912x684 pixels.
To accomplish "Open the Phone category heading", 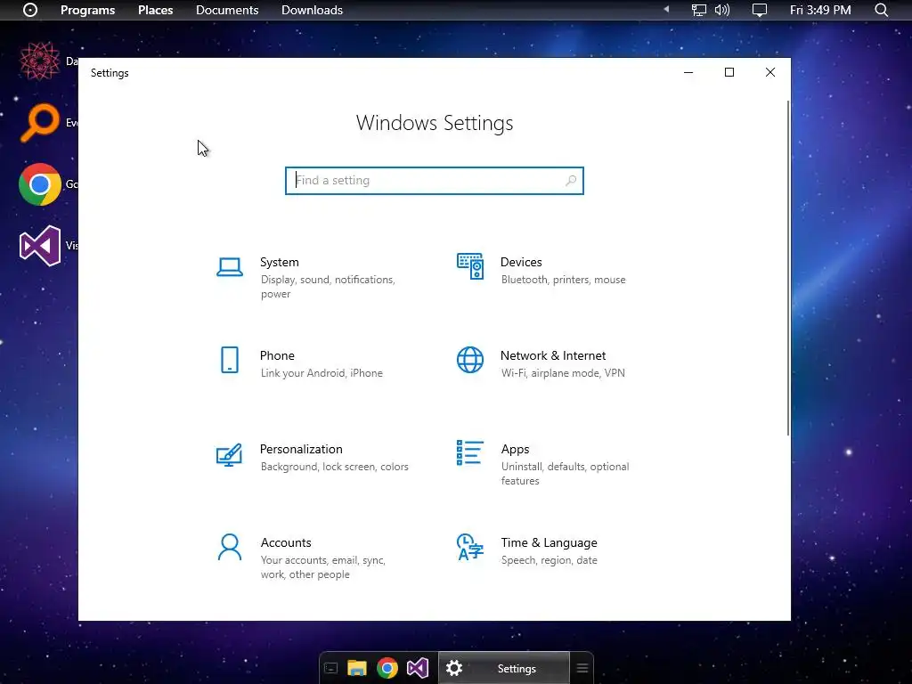I will 277,356.
